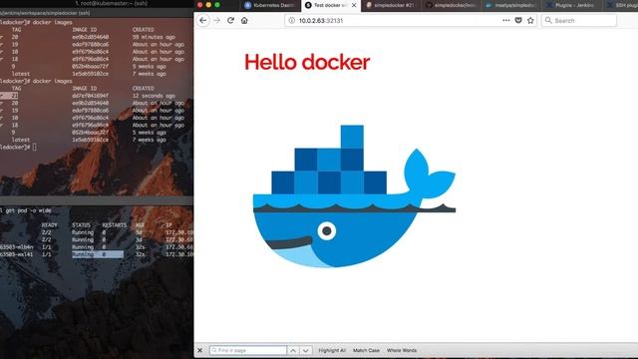Viewport: 638px width, 359px height.
Task: Click the magnifier icon in Search box
Action: click(548, 20)
